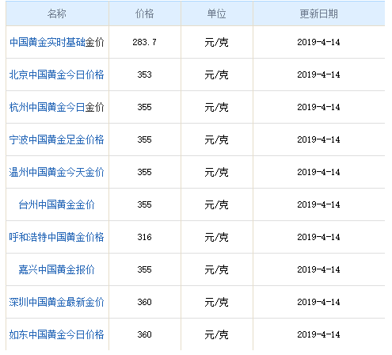Click the 360 price in 如东 row
The height and width of the screenshot is (355, 392).
(x=145, y=334)
